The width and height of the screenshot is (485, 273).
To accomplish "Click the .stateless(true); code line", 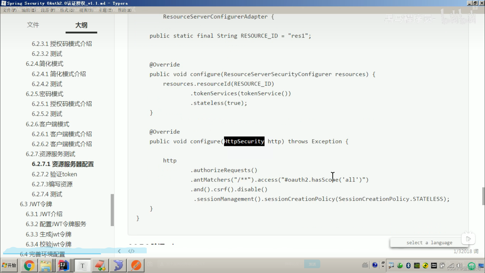I will [219, 103].
